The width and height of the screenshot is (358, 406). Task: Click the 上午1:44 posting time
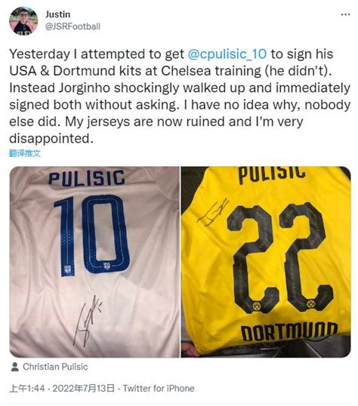tap(27, 389)
